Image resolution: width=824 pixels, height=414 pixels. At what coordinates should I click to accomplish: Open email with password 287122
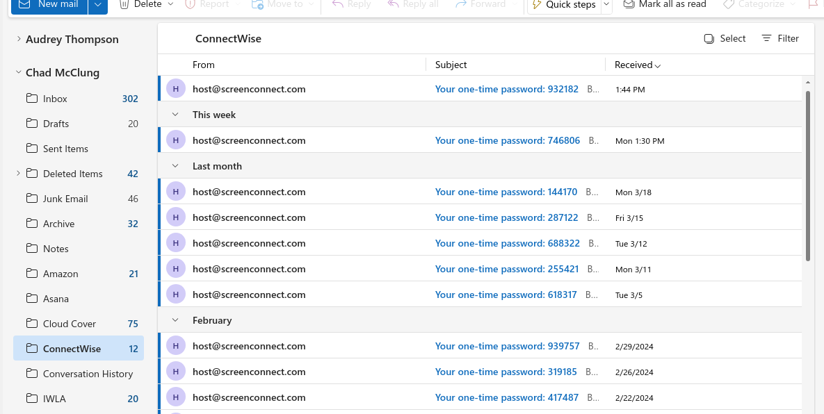coord(480,217)
